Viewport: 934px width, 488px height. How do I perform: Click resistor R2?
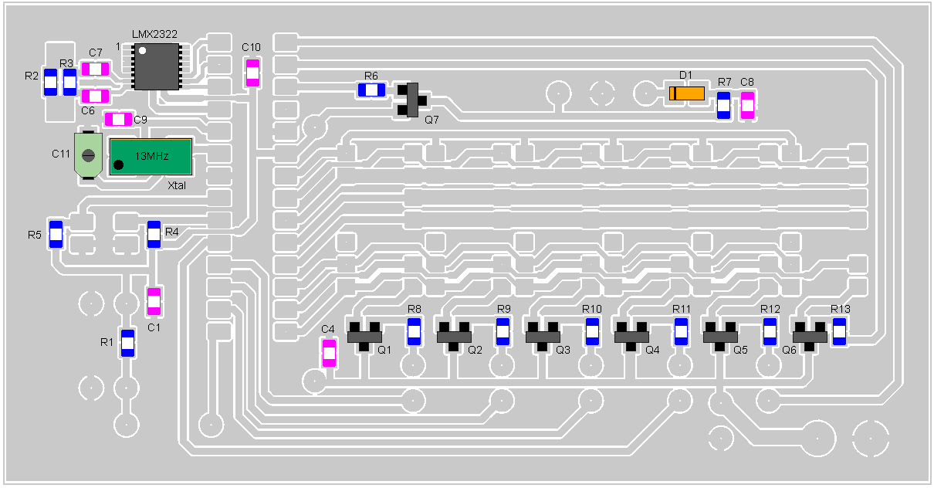click(50, 83)
